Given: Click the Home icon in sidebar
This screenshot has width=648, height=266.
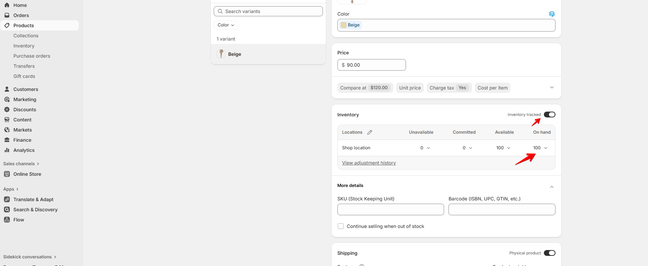Looking at the screenshot, I should pos(7,5).
